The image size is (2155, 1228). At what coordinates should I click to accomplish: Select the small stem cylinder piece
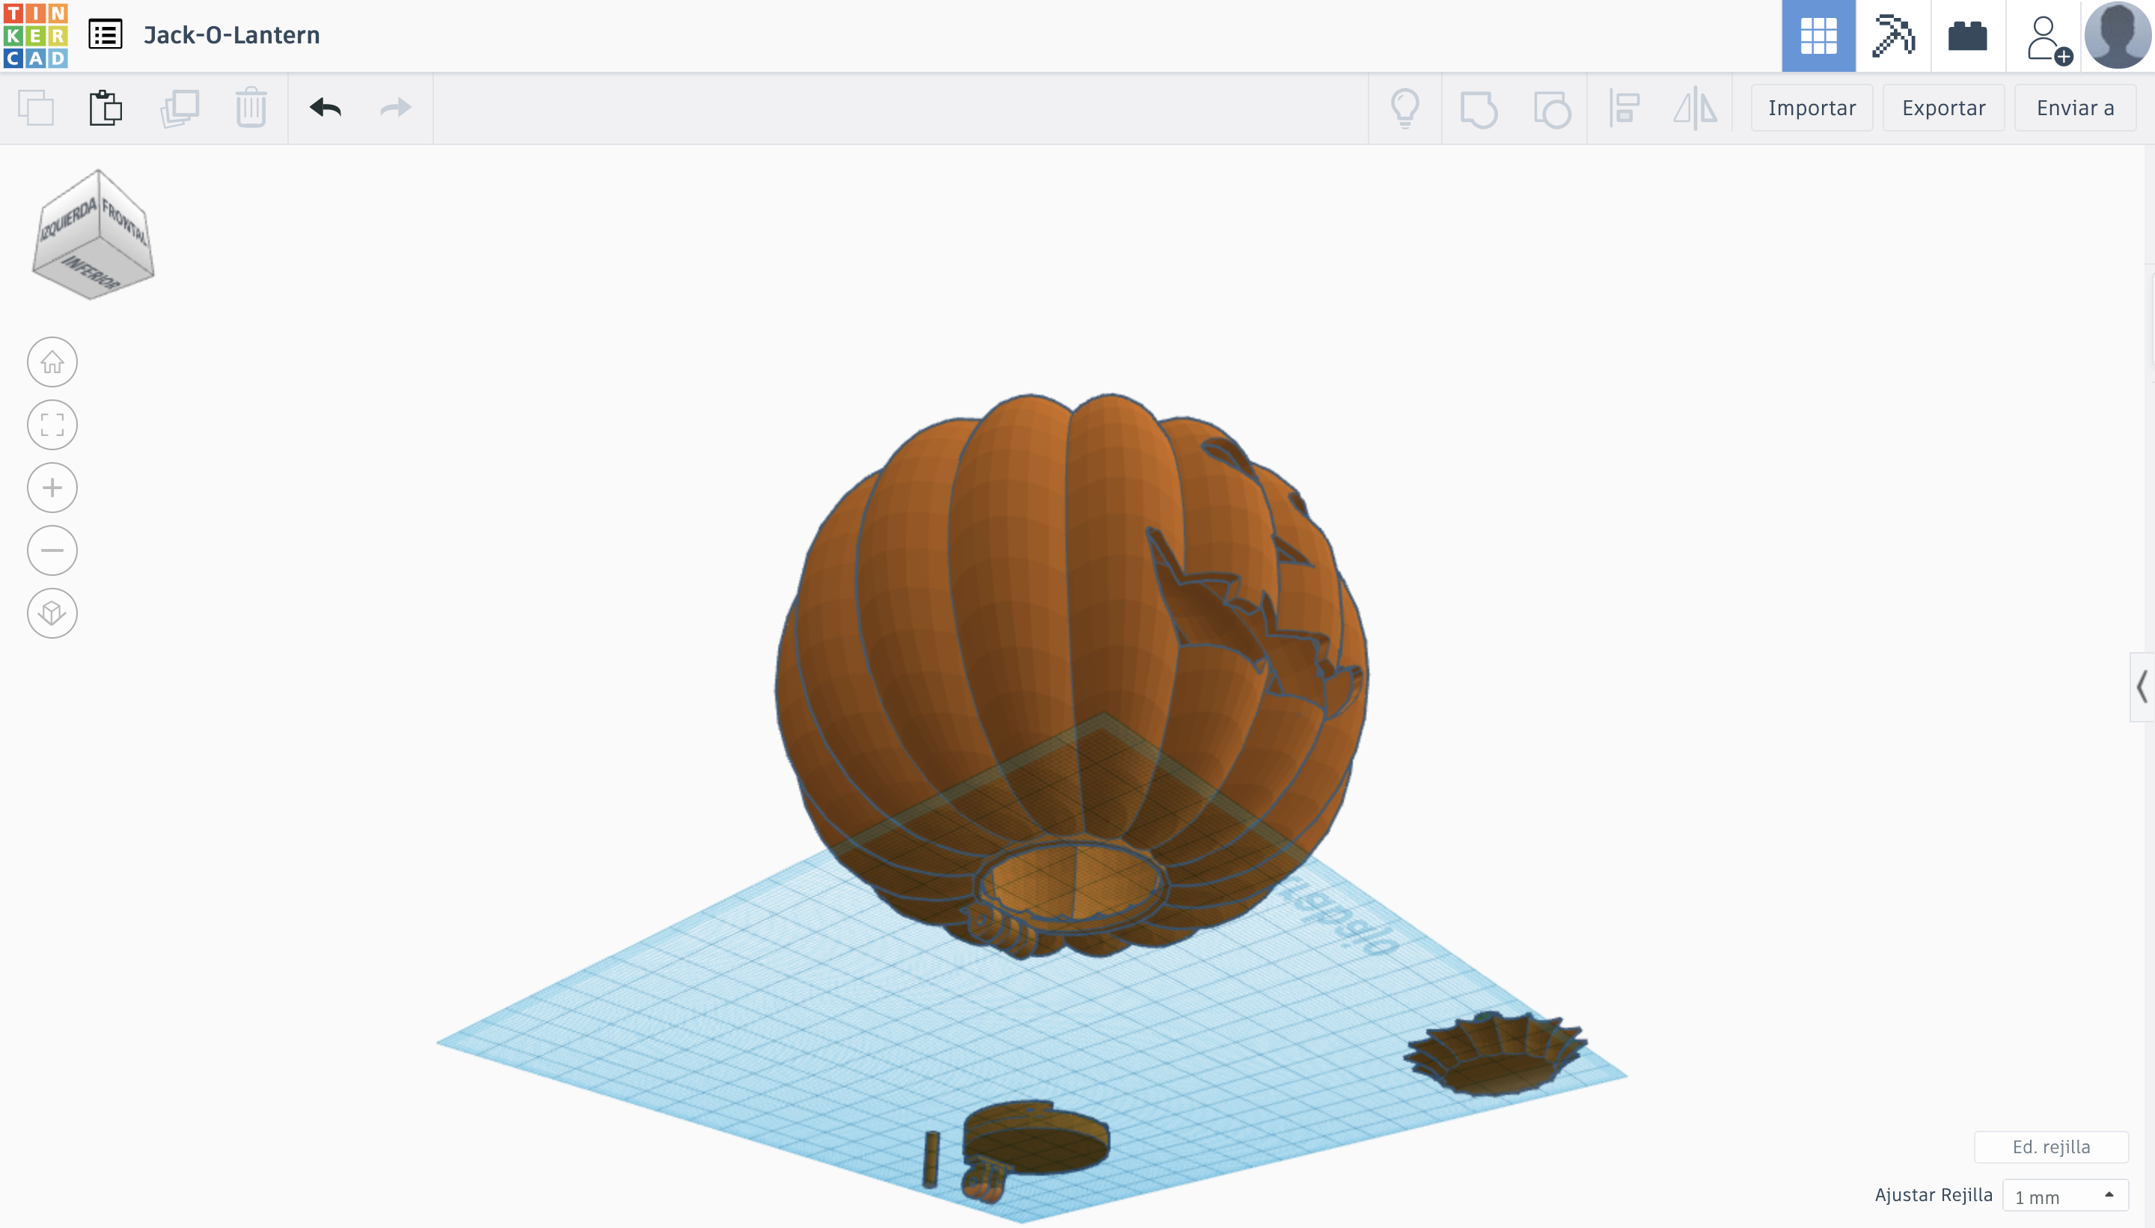(x=931, y=1160)
